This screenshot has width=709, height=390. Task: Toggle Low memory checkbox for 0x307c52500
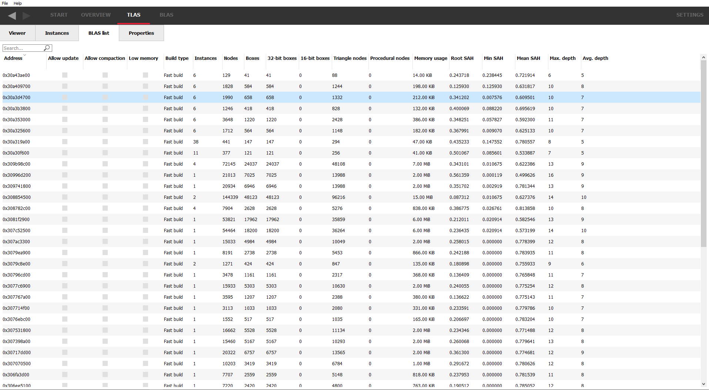[146, 230]
